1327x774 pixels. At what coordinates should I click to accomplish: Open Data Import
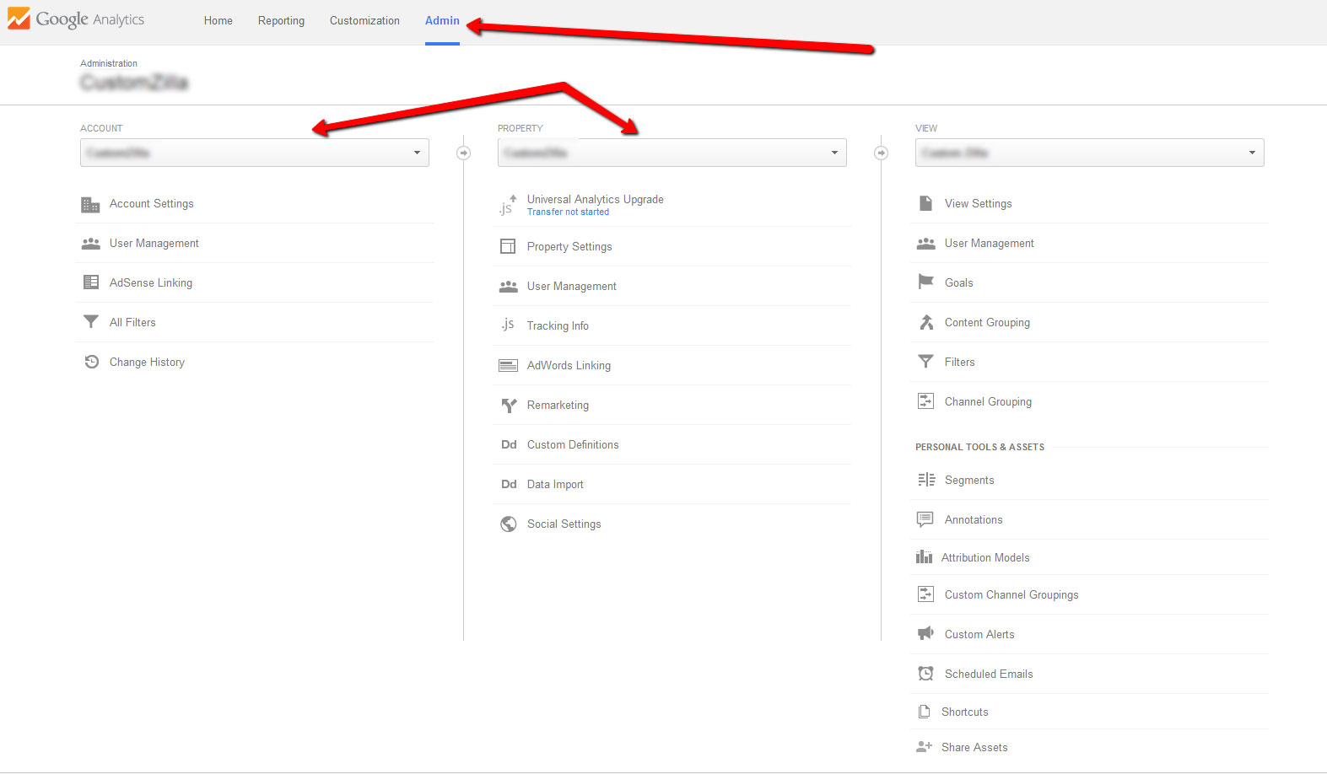point(555,485)
